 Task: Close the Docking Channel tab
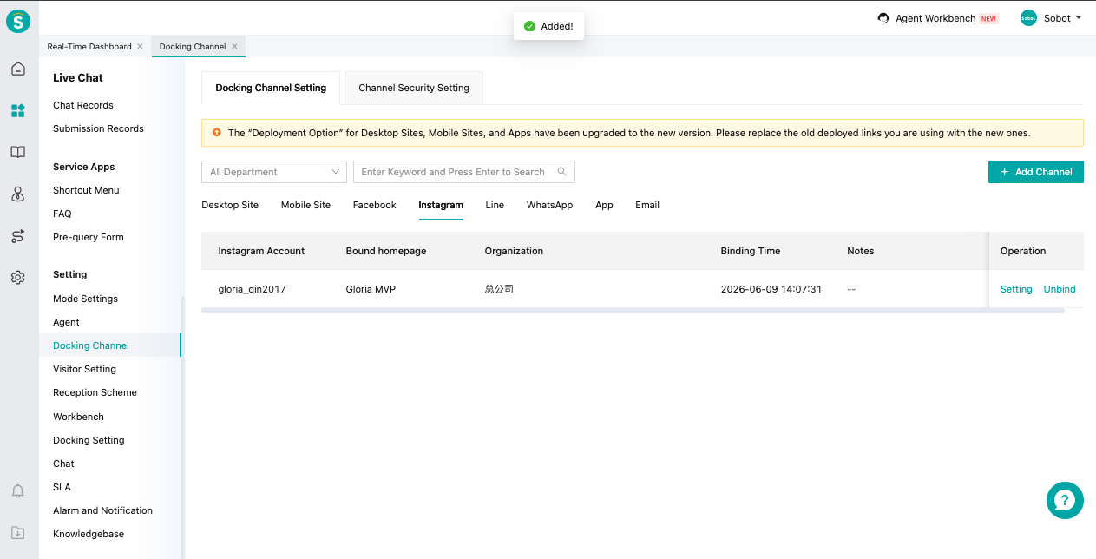(x=234, y=46)
